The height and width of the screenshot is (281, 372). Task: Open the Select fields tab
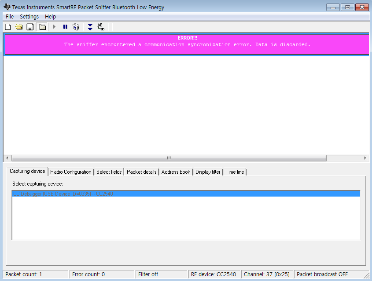[x=109, y=172]
